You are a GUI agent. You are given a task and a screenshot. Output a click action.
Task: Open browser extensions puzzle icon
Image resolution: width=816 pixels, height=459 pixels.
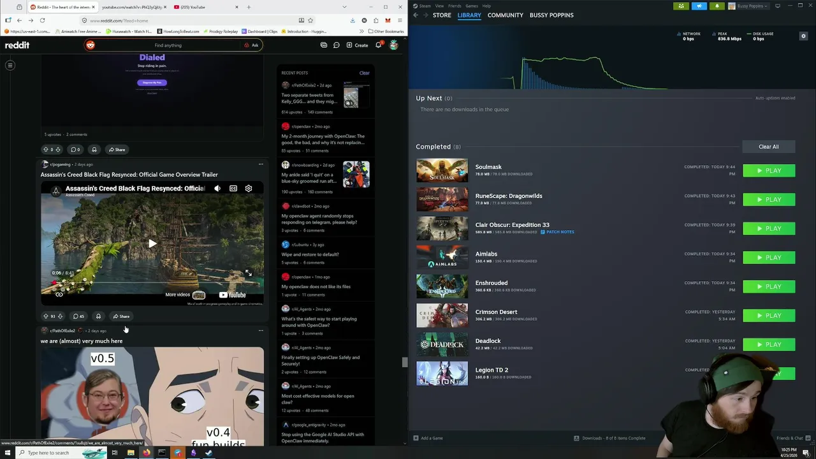point(376,20)
